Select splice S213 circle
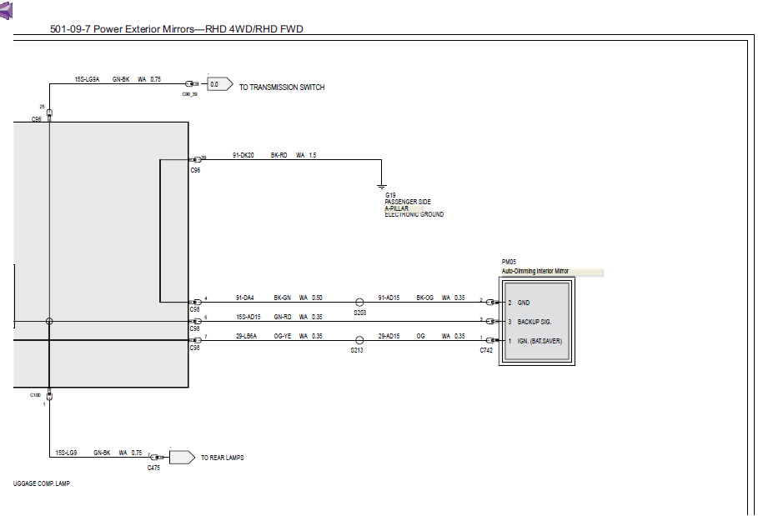Screen dimensions: 758x516 [359, 341]
